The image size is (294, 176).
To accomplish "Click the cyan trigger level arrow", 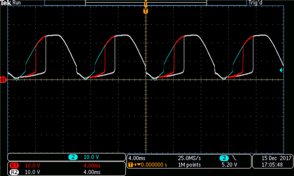I will tap(281, 70).
